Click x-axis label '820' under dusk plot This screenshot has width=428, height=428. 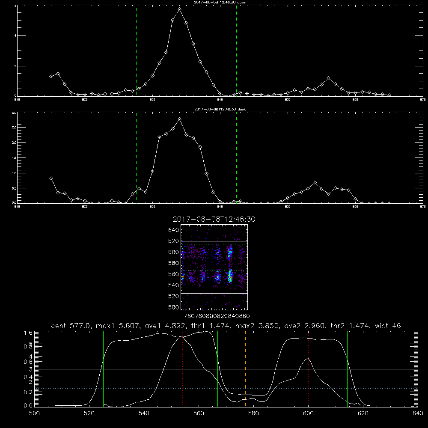click(85, 207)
